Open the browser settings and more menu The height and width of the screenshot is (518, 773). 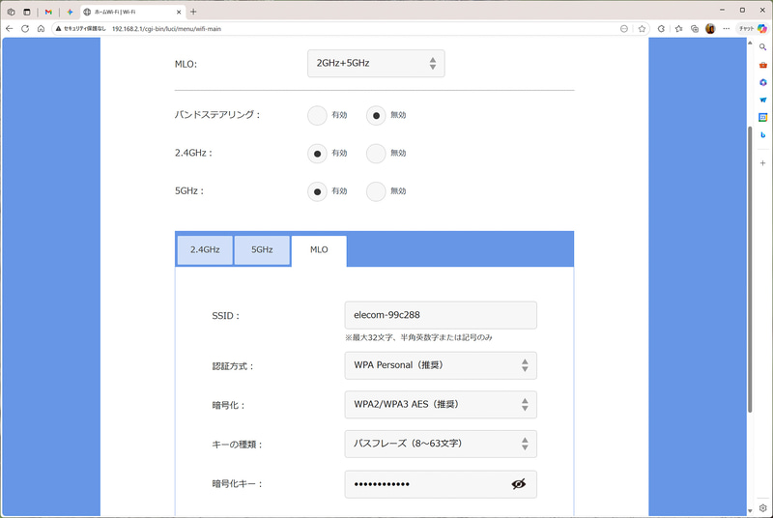pos(727,29)
